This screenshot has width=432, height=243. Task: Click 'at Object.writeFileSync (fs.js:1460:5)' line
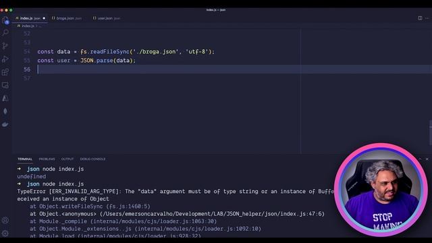click(x=90, y=206)
